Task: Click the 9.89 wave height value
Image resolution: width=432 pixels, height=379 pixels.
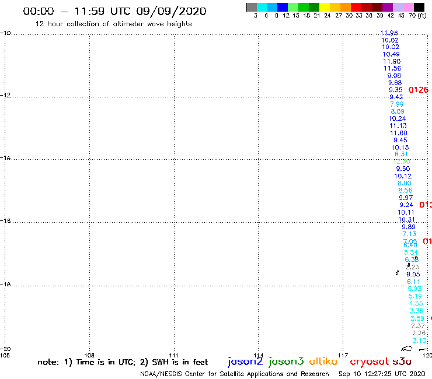Action: 408,227
